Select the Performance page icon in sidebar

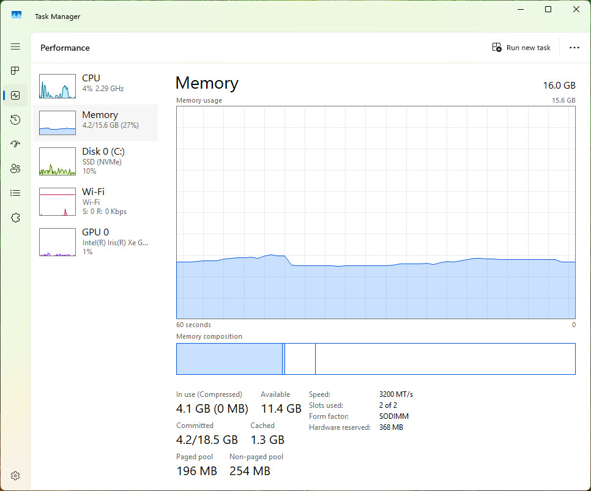pyautogui.click(x=15, y=95)
